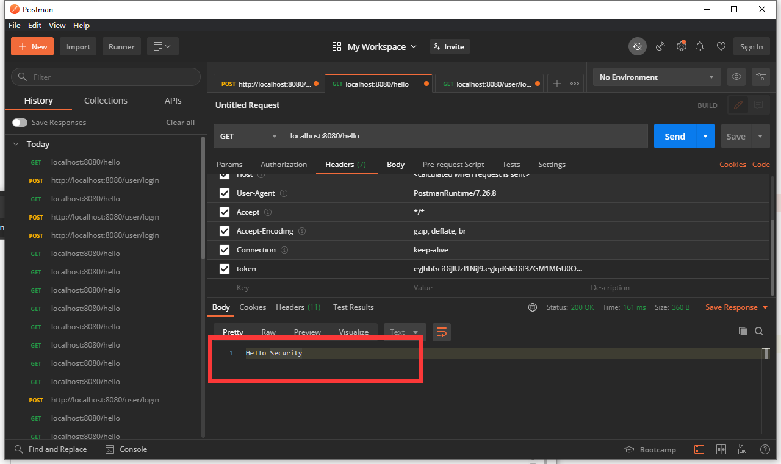Open the Authorization request tab

click(x=284, y=165)
